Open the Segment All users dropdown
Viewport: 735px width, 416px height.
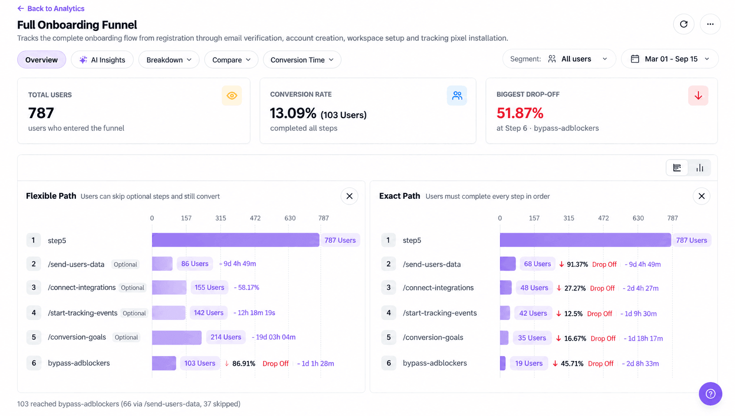pyautogui.click(x=559, y=59)
